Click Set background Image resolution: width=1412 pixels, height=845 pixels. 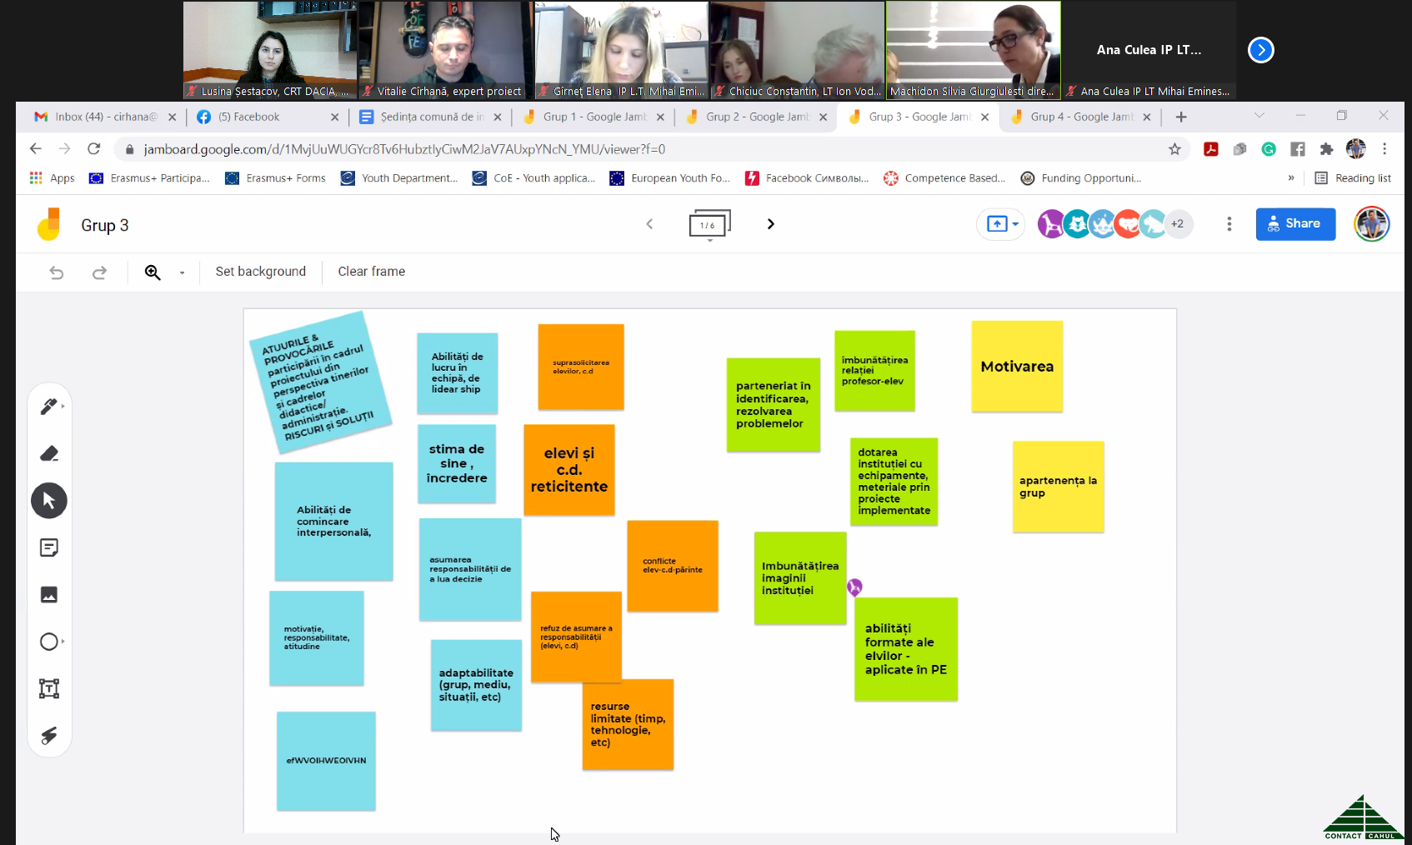260,272
